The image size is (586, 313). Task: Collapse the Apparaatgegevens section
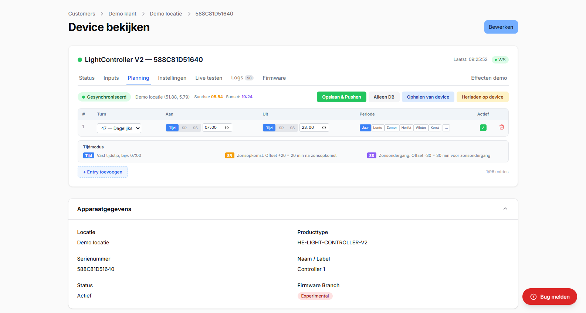(x=505, y=209)
